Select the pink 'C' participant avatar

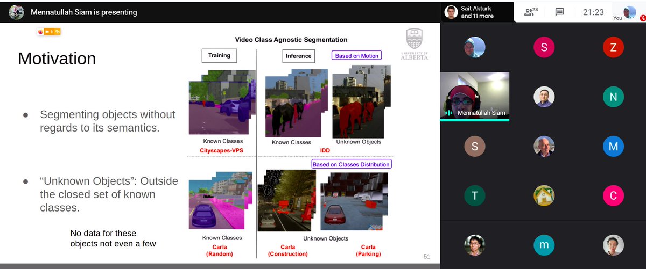[x=613, y=195]
